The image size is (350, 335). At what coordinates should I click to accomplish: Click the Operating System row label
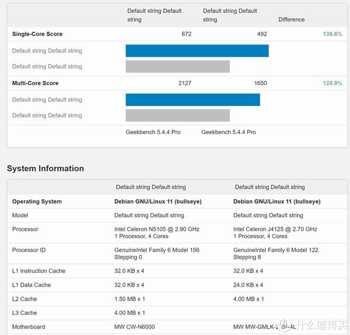pos(37,202)
